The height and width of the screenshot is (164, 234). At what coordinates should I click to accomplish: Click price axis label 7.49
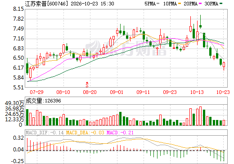18,29
